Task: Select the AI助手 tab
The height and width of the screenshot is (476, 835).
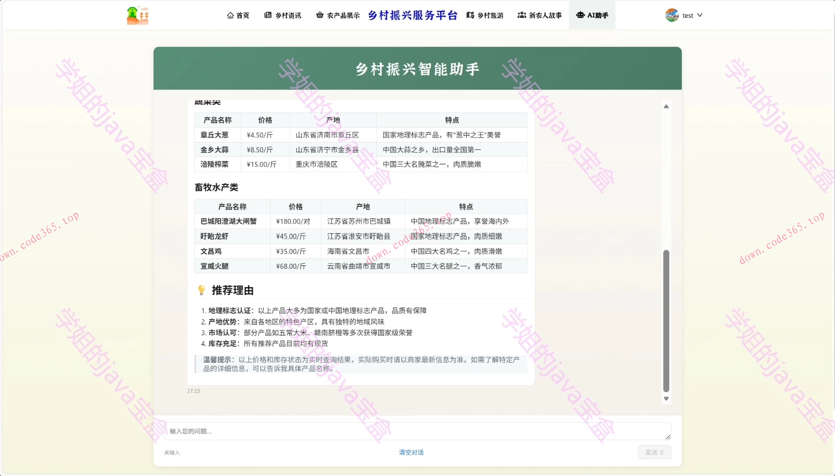Action: click(592, 15)
